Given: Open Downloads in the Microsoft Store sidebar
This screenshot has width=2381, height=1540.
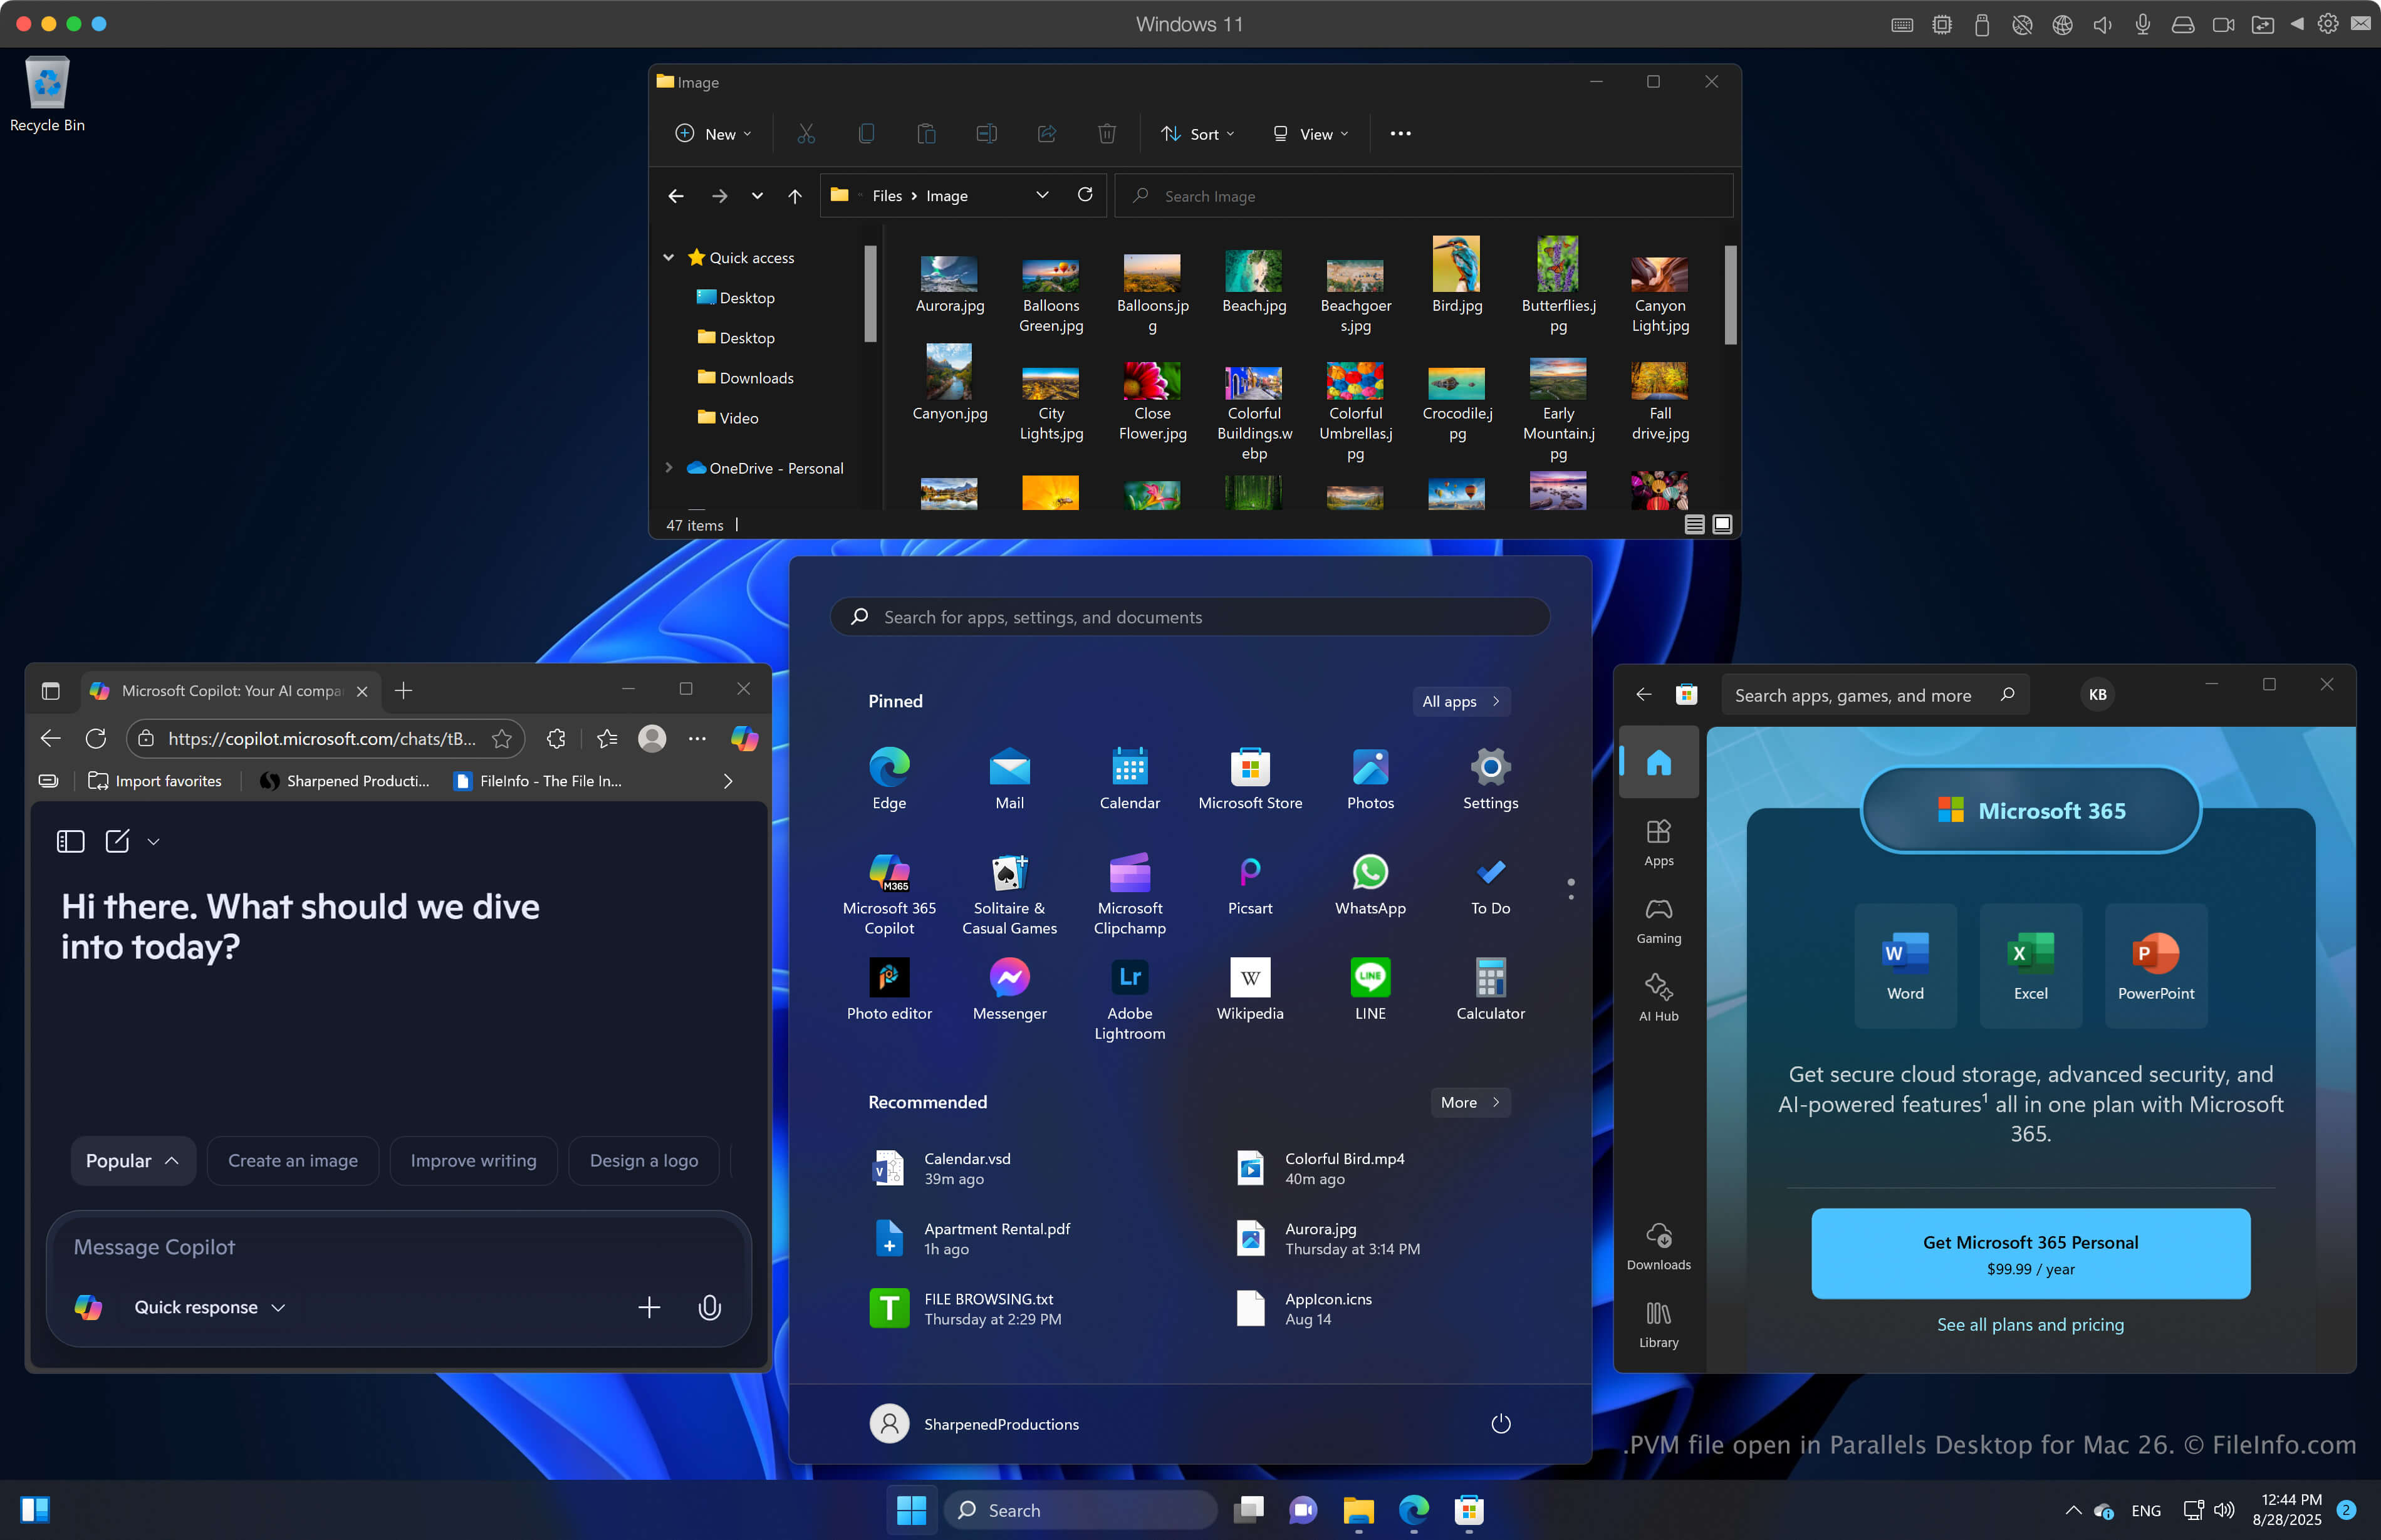Looking at the screenshot, I should pyautogui.click(x=1657, y=1243).
